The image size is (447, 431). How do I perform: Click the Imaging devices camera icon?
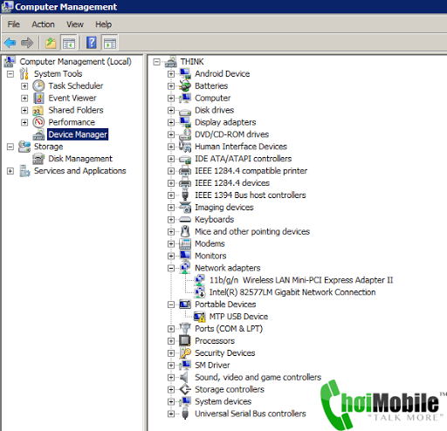(x=185, y=208)
